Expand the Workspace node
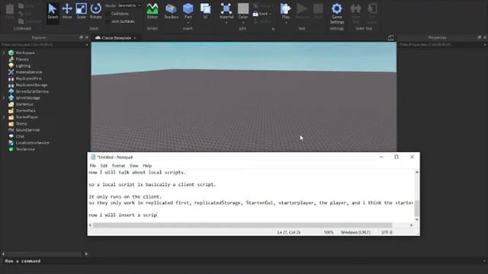Image resolution: width=488 pixels, height=274 pixels. (x=4, y=53)
